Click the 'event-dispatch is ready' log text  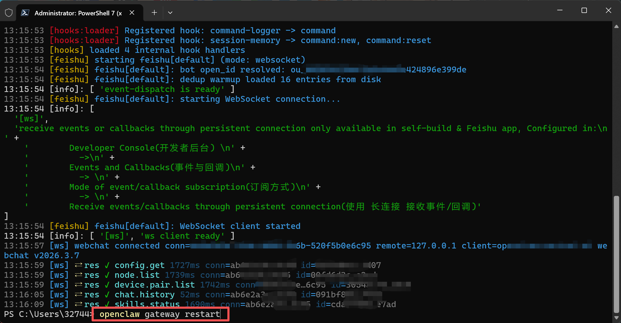162,89
